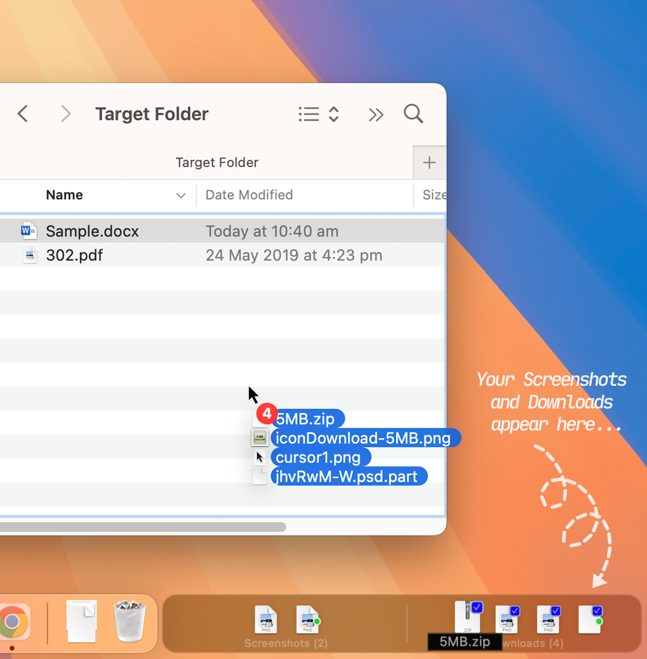Click second PNG file icon in Downloads

(x=548, y=620)
